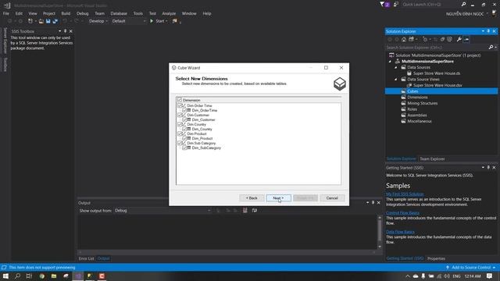
Task: Open the Show output from Debug dropdown
Action: pos(162,211)
